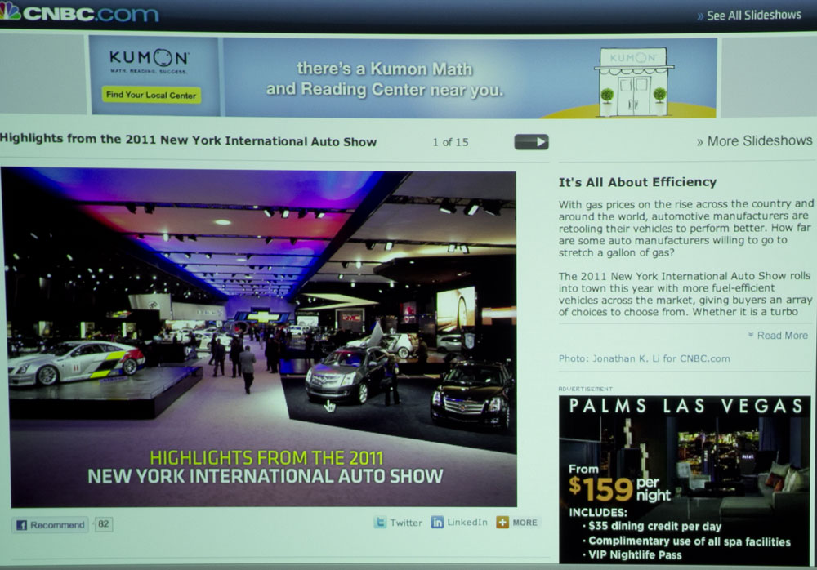Click the 'VIP Nightlife Pass' line in ad
Image resolution: width=817 pixels, height=570 pixels.
(635, 554)
